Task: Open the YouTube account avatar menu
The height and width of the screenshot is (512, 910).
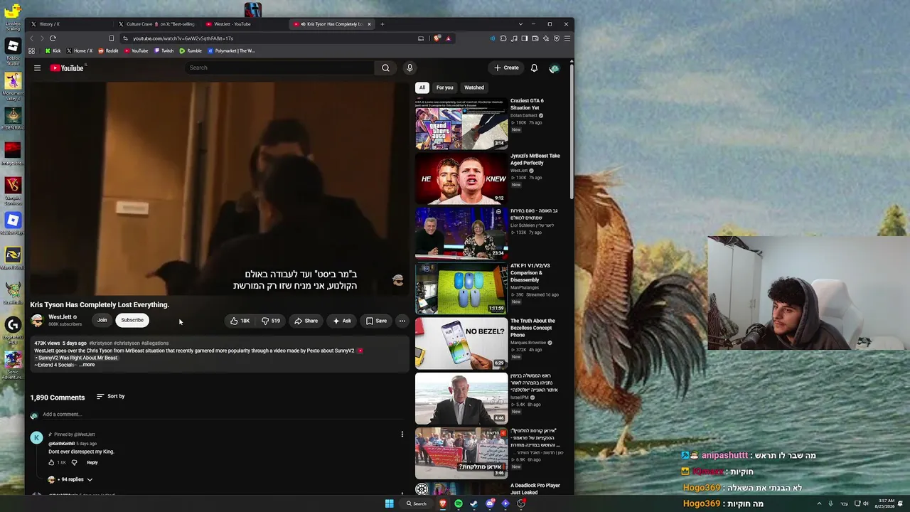Action: coord(554,68)
